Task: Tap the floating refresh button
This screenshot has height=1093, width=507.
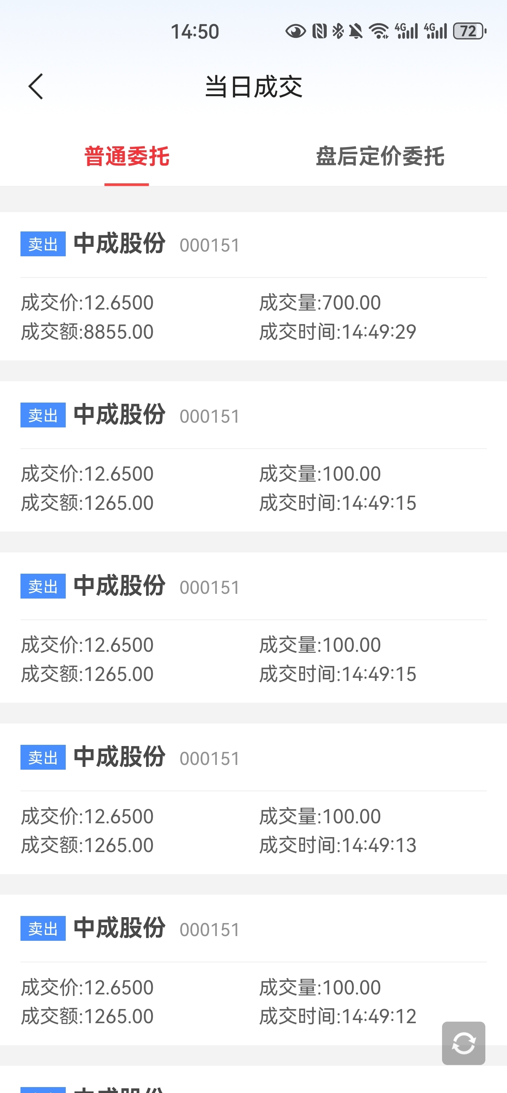Action: click(x=463, y=1043)
